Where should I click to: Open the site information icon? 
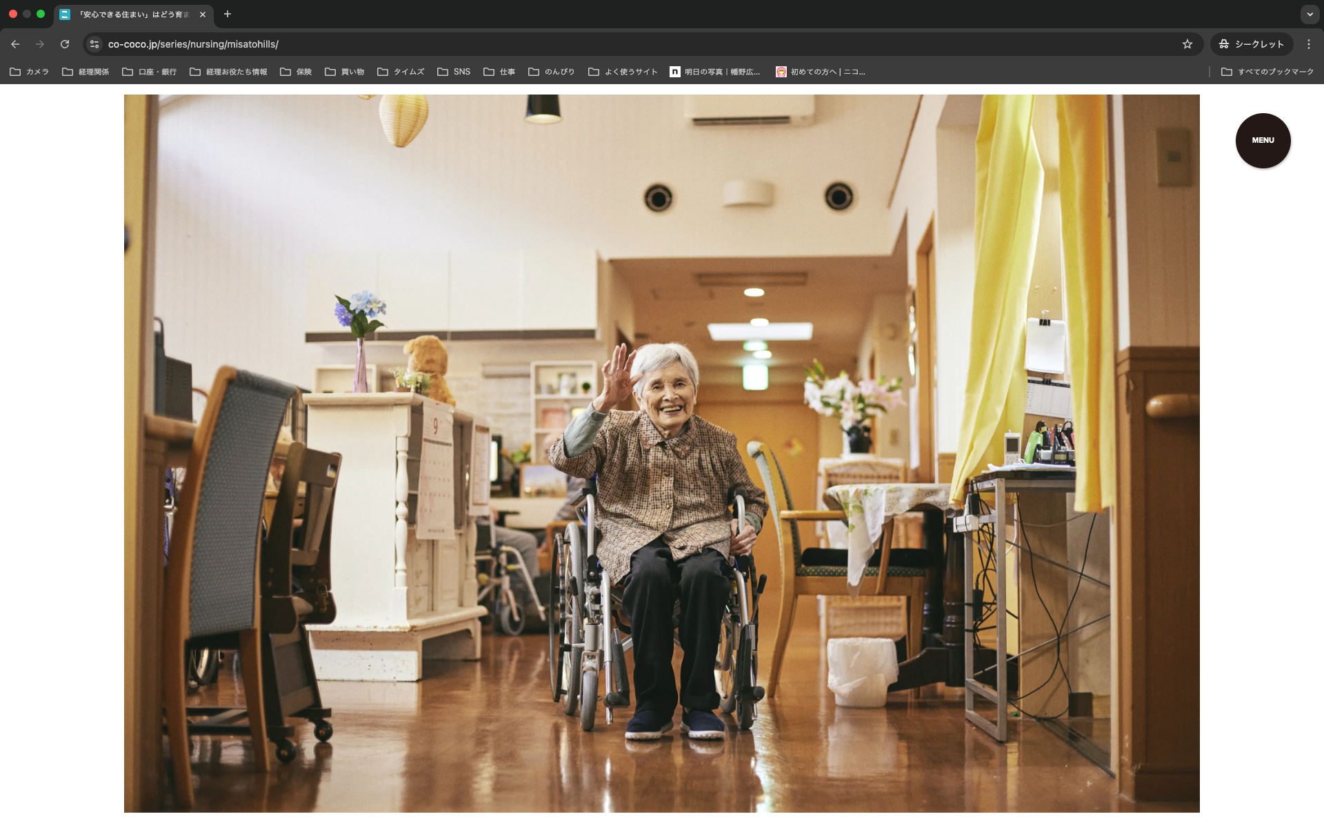(x=94, y=44)
